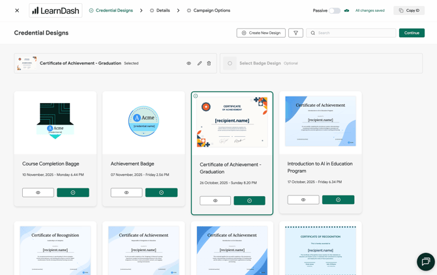The height and width of the screenshot is (275, 437).
Task: Preview the selected Graduation certificate via eye icon in top bar
Action: tap(188, 63)
